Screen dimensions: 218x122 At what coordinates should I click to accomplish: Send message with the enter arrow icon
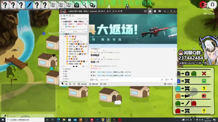[x=162, y=80]
